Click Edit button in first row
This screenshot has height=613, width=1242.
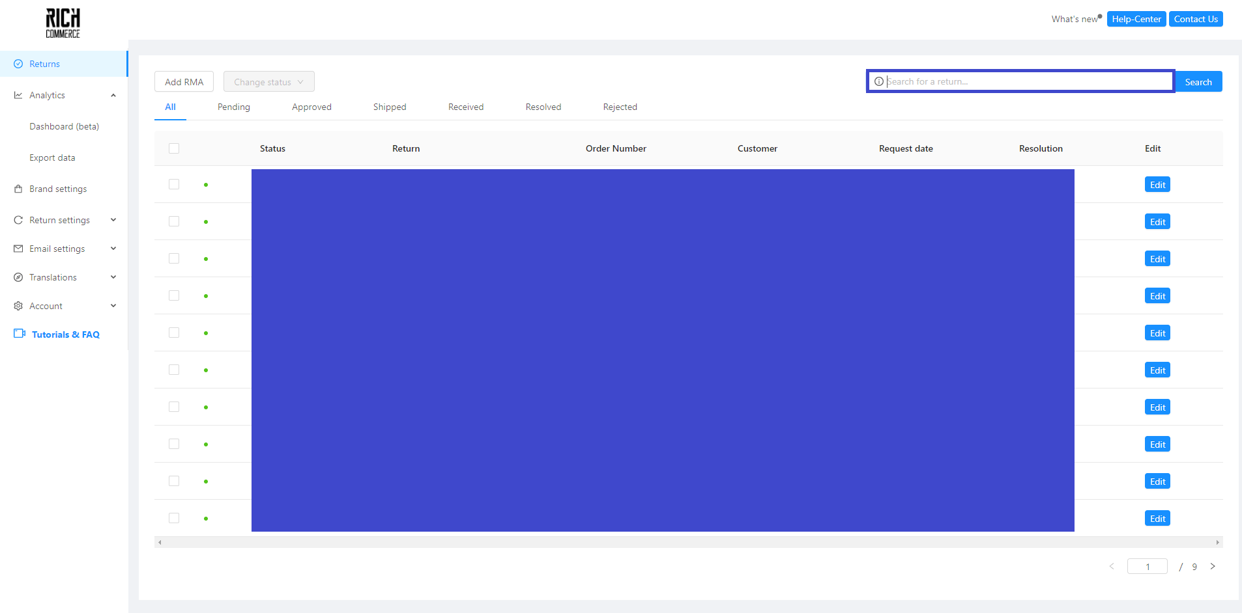[1157, 184]
